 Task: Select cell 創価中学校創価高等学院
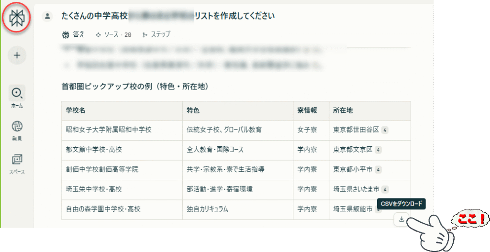click(x=122, y=170)
